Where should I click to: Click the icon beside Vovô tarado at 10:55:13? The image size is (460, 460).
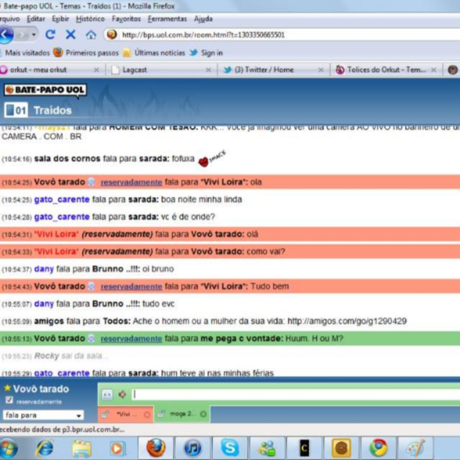pos(92,339)
